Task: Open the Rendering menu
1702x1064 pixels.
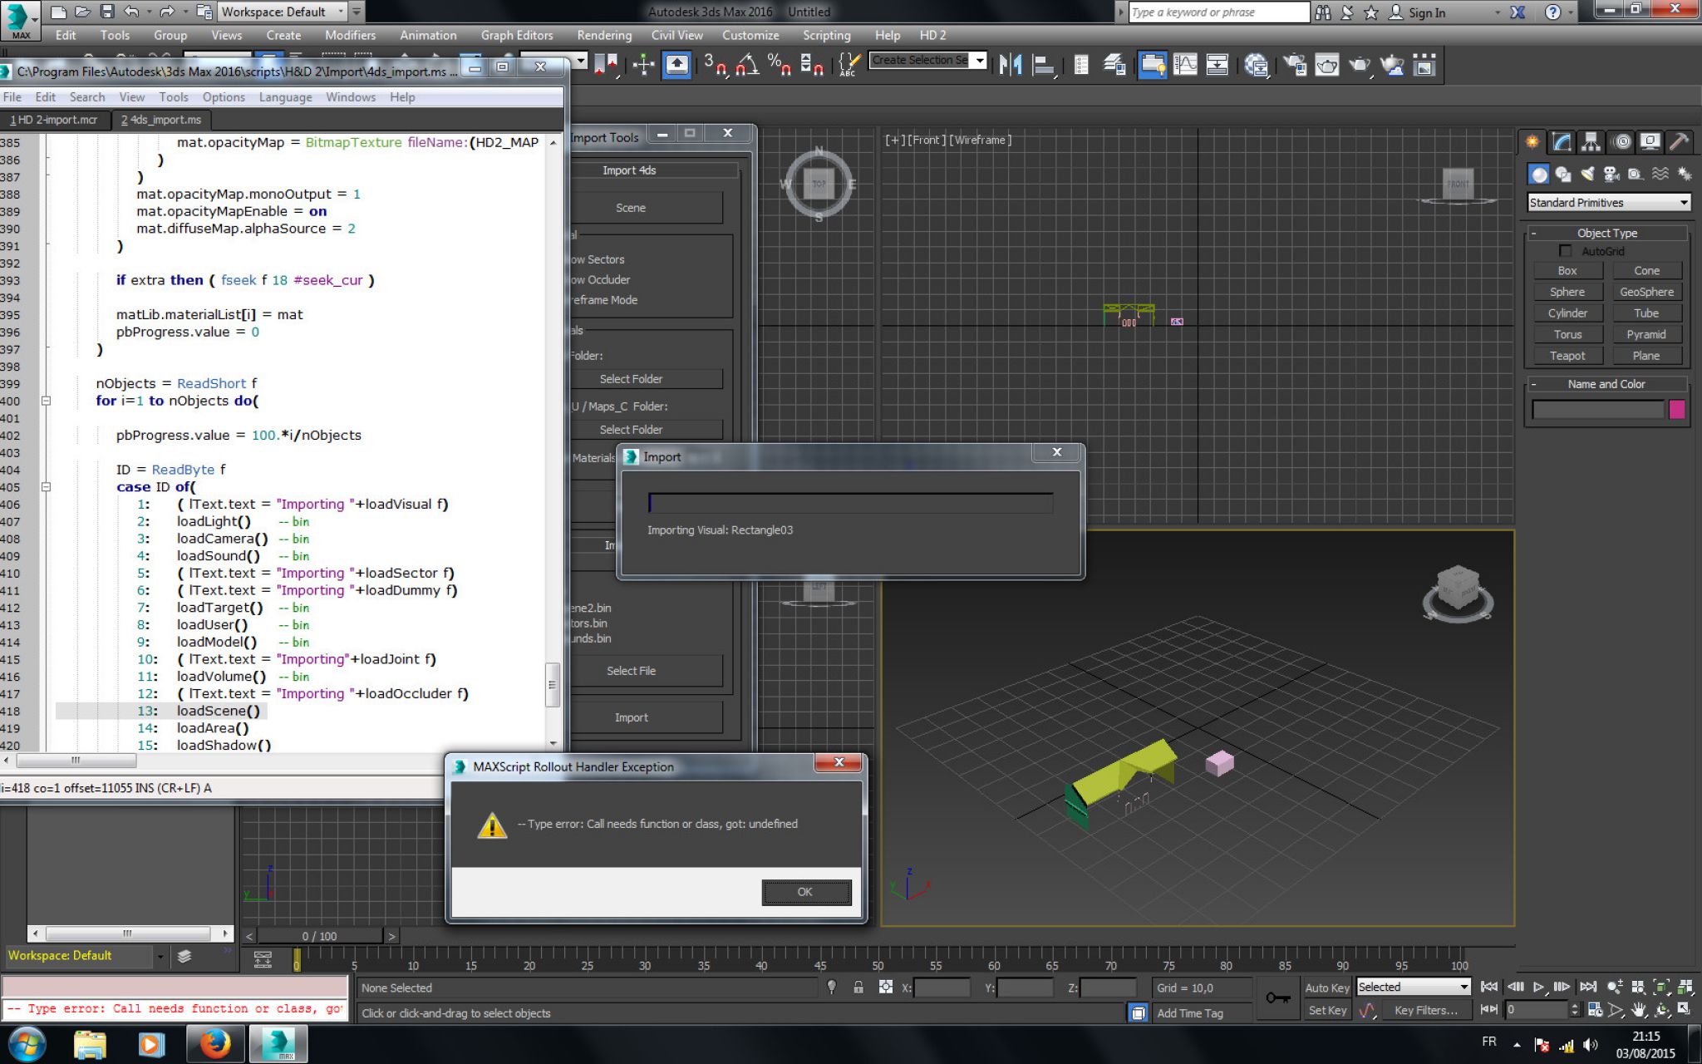Action: (x=604, y=35)
